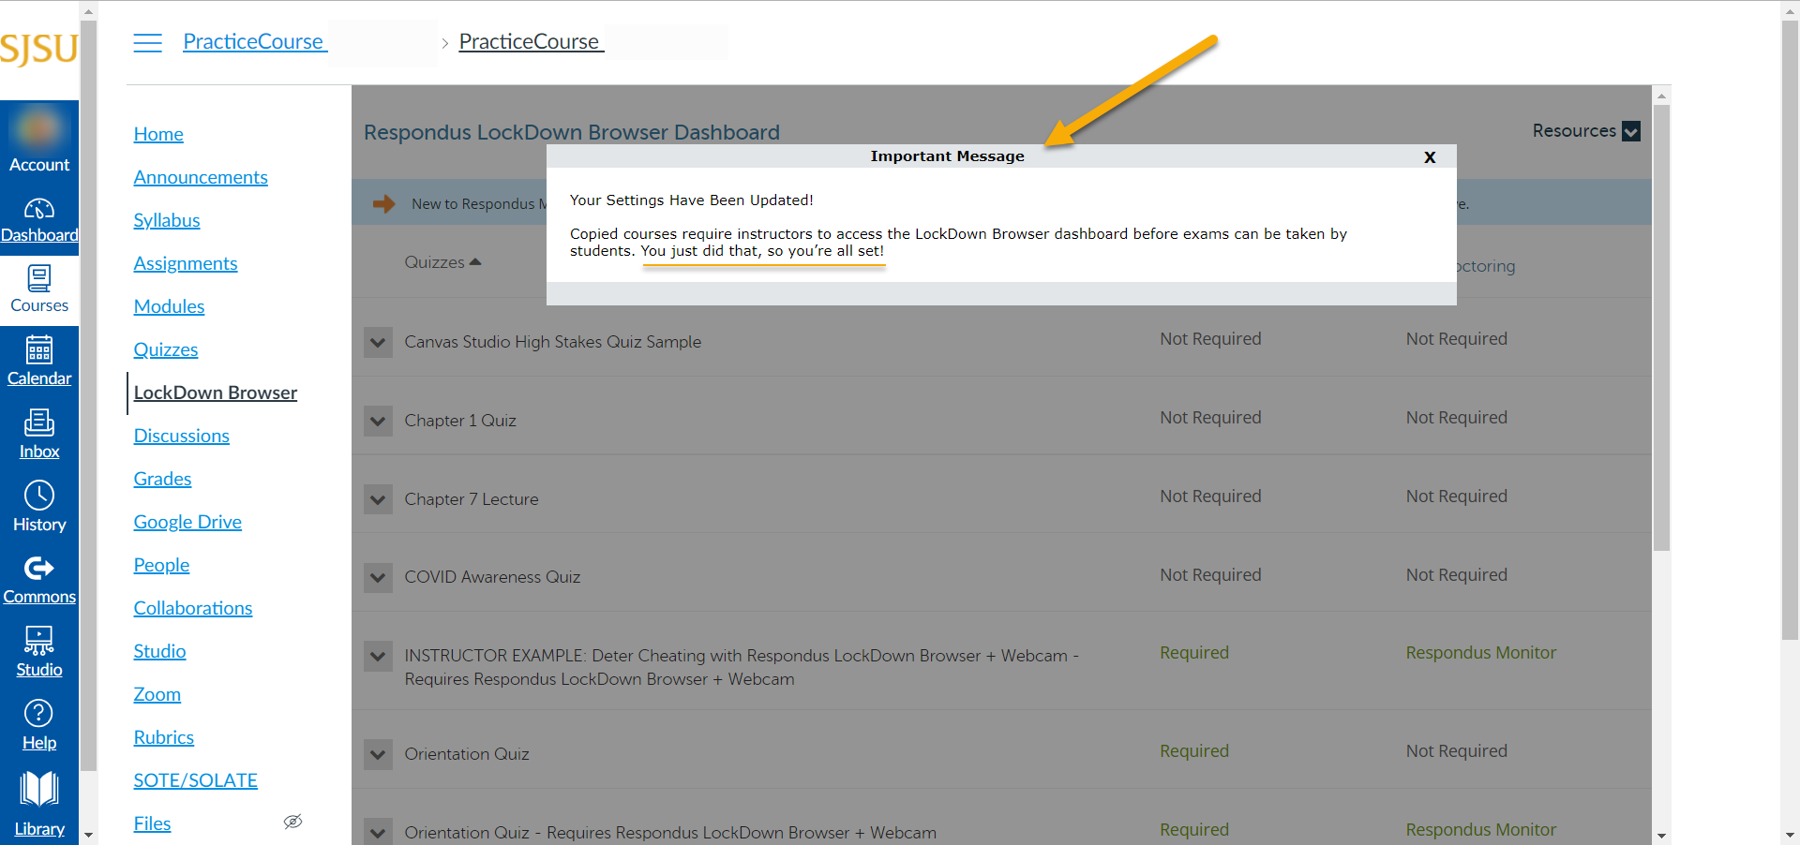This screenshot has width=1800, height=845.
Task: Open the Inbox icon
Action: pyautogui.click(x=39, y=422)
